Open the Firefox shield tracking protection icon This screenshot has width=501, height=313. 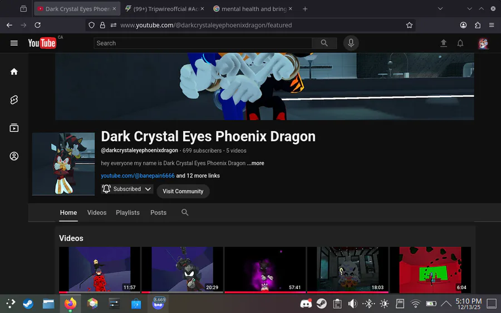[x=91, y=25]
